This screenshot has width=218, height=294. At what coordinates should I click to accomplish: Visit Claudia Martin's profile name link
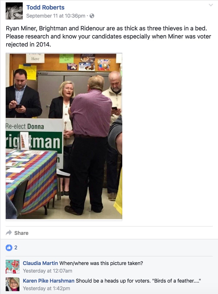point(40,263)
